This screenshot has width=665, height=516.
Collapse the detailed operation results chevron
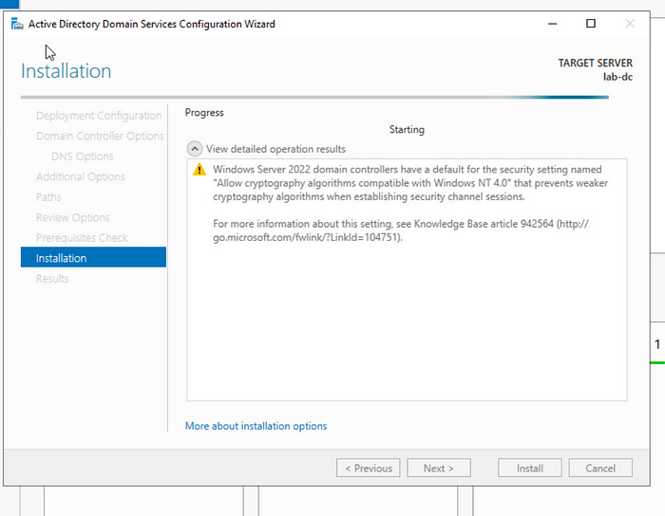click(194, 149)
